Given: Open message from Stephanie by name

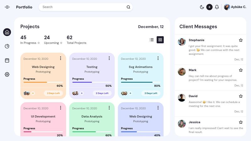Looking at the screenshot, I should point(196,40).
